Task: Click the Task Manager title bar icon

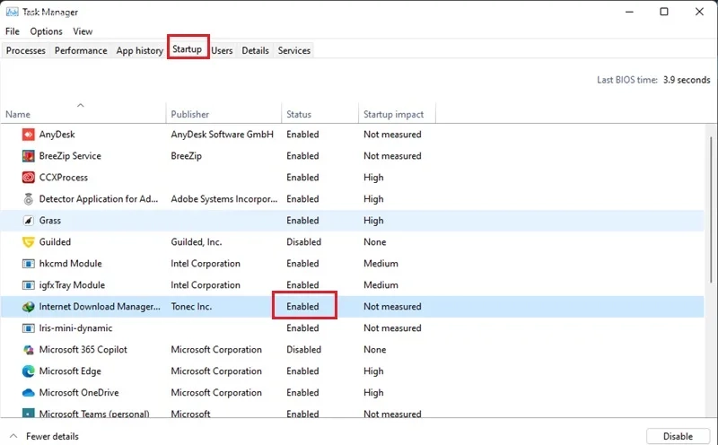Action: (13, 12)
